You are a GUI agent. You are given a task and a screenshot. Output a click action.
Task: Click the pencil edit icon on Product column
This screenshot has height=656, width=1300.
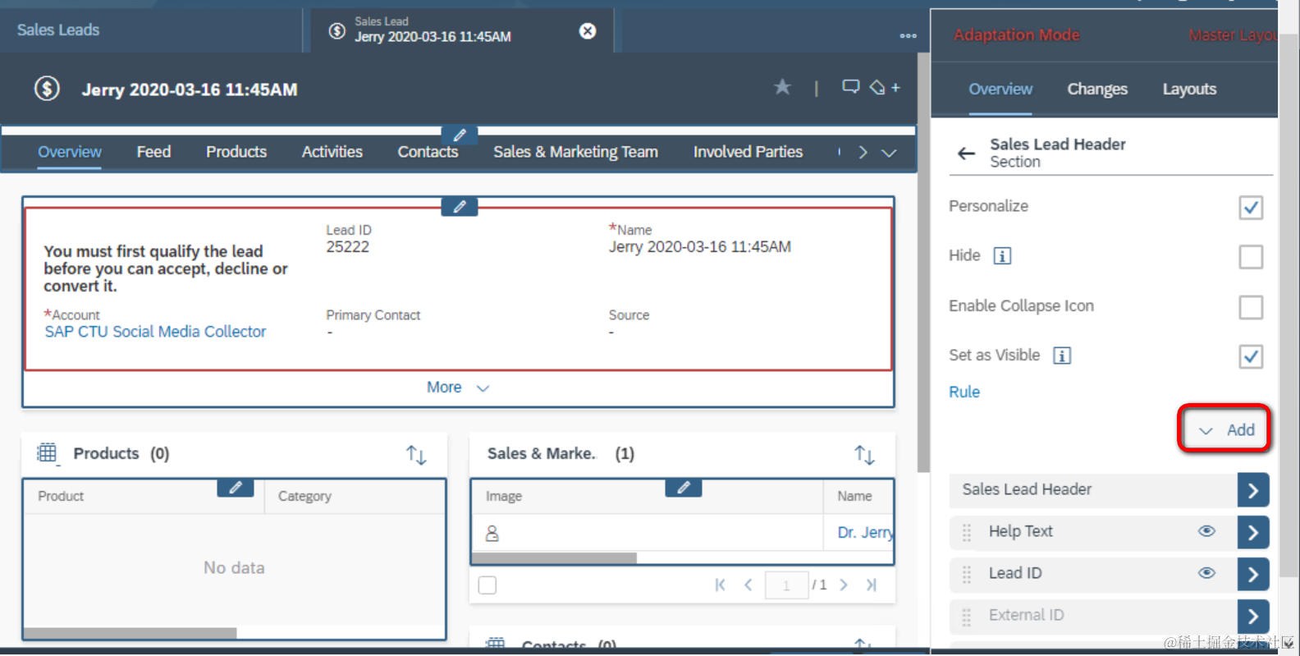point(236,488)
